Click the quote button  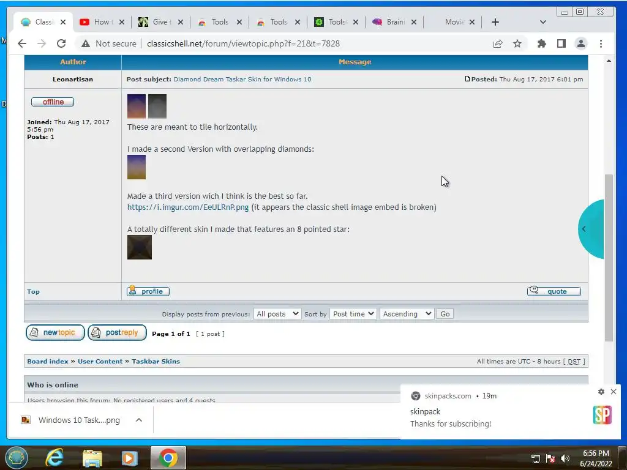[x=554, y=291]
